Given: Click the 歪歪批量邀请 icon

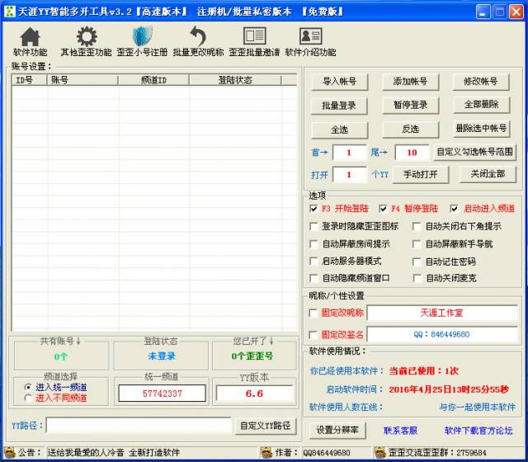Looking at the screenshot, I should tap(254, 37).
